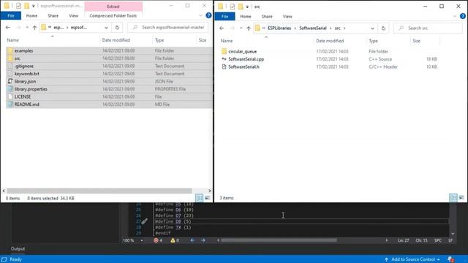
Task: Open Share tab in left Explorer window
Action: (53, 16)
